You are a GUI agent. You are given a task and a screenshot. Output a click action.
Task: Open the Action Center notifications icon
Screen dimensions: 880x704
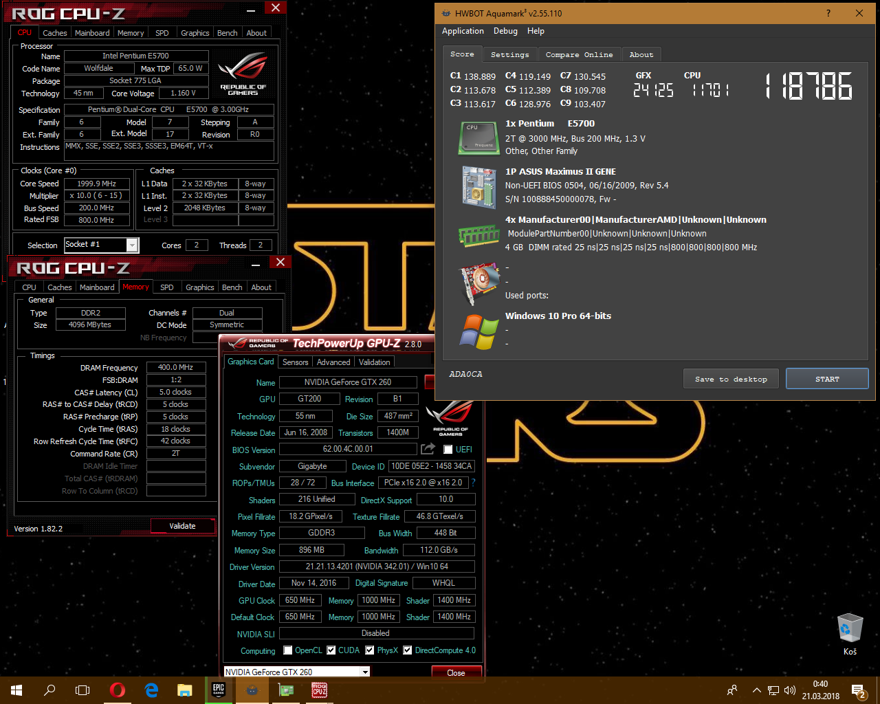(x=859, y=690)
